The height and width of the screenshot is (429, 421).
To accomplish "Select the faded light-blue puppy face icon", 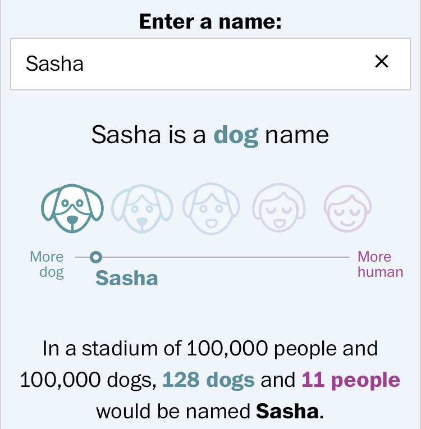I will point(142,208).
